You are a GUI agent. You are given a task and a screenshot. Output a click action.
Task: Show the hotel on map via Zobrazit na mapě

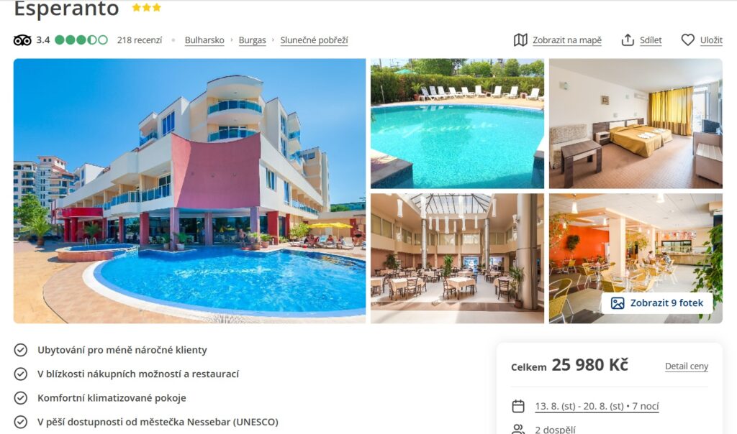[x=567, y=40]
